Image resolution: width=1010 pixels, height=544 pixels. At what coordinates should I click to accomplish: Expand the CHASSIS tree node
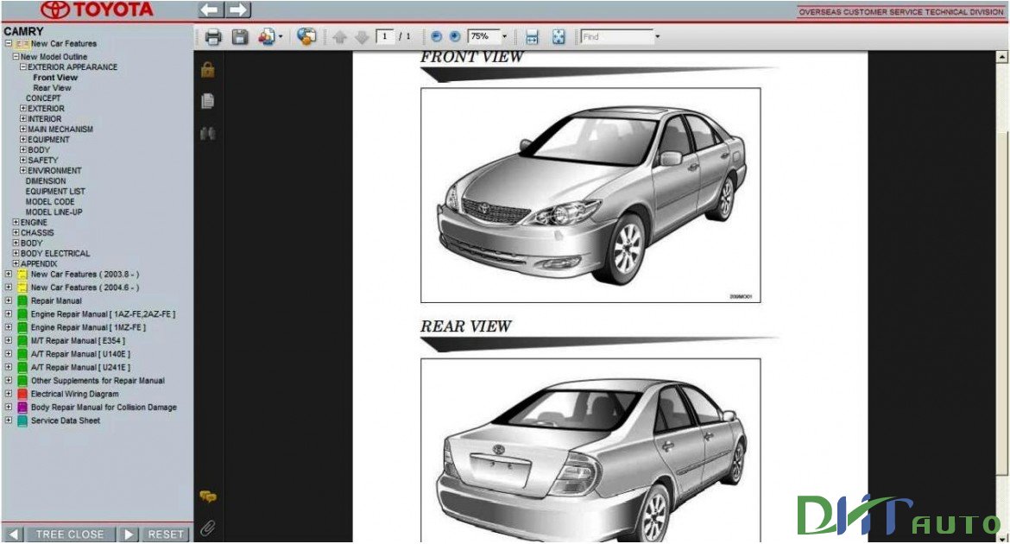coord(16,232)
